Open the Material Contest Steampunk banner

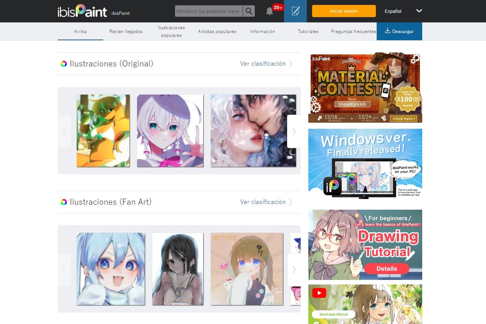pyautogui.click(x=365, y=87)
